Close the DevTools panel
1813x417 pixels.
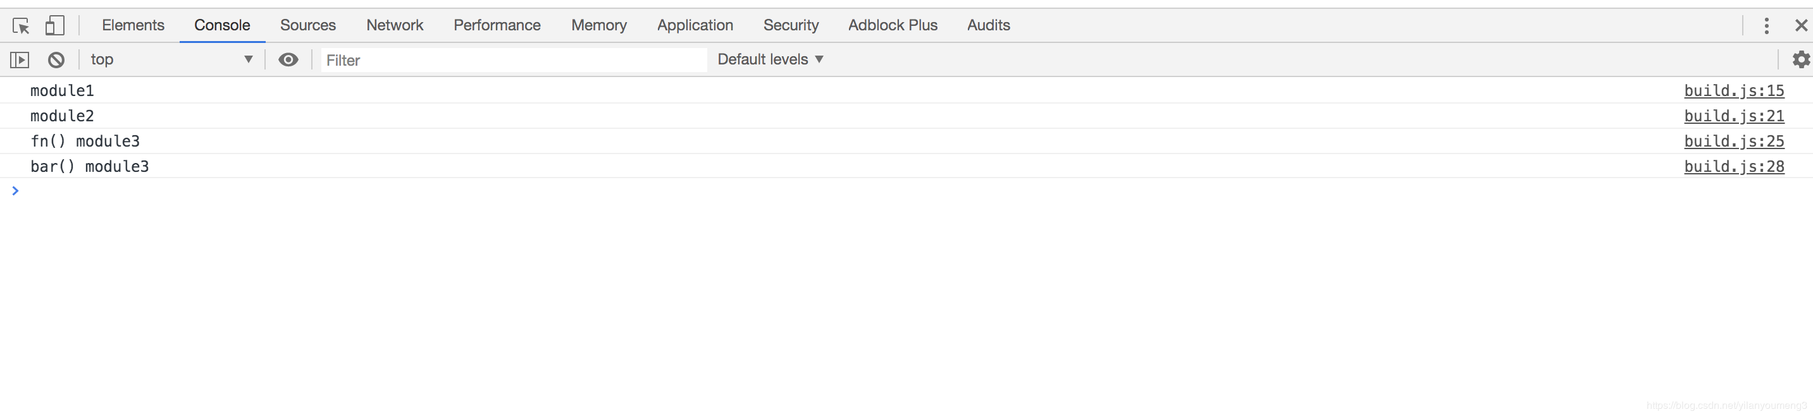(x=1801, y=26)
